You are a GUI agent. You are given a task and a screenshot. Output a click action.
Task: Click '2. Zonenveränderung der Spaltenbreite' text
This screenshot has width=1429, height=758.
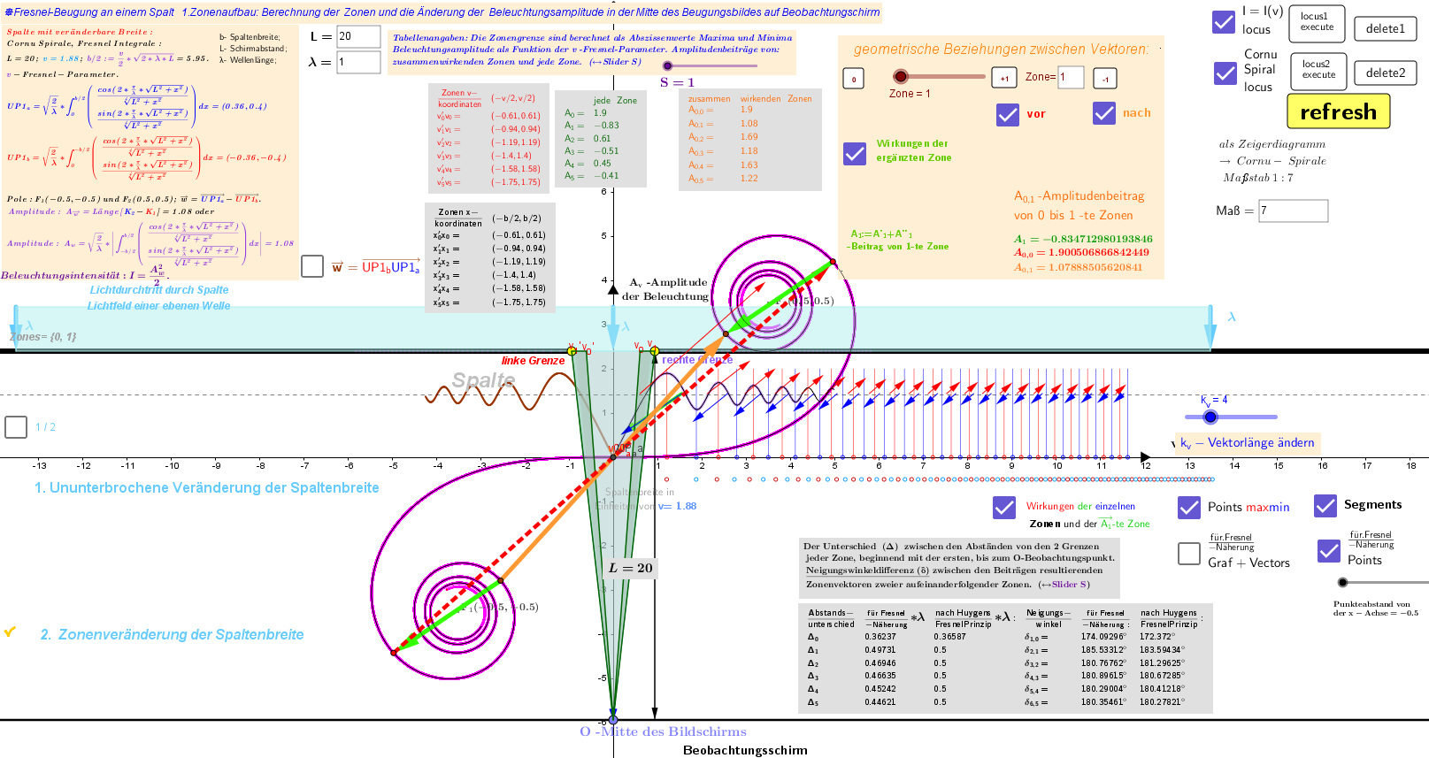tap(173, 634)
